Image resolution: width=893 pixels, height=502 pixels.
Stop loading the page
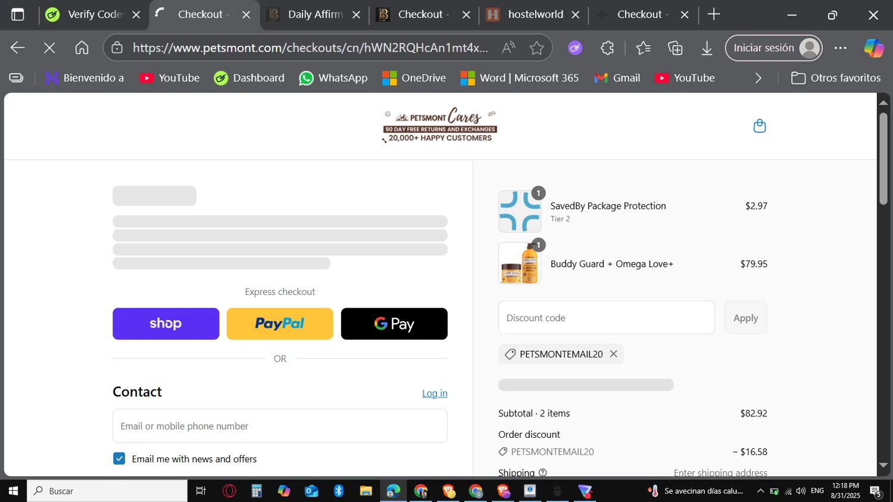click(x=49, y=48)
